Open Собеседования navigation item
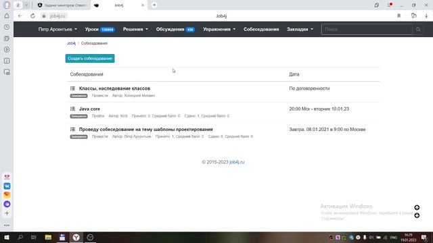Screen dimensions: 433x243 click(x=261, y=29)
